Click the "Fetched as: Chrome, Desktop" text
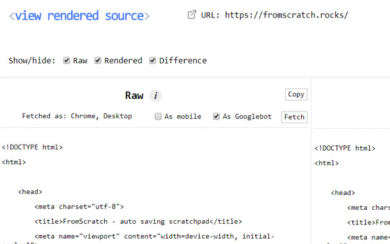Image resolution: width=390 pixels, height=244 pixels. point(77,116)
